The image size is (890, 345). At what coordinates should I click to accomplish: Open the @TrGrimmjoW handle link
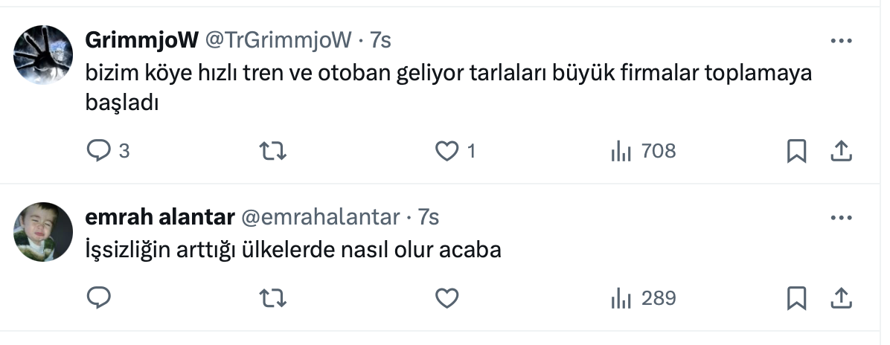(x=278, y=40)
